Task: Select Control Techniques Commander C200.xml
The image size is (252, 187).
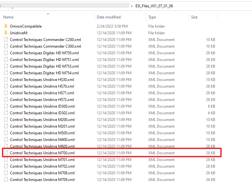Action: (45, 40)
